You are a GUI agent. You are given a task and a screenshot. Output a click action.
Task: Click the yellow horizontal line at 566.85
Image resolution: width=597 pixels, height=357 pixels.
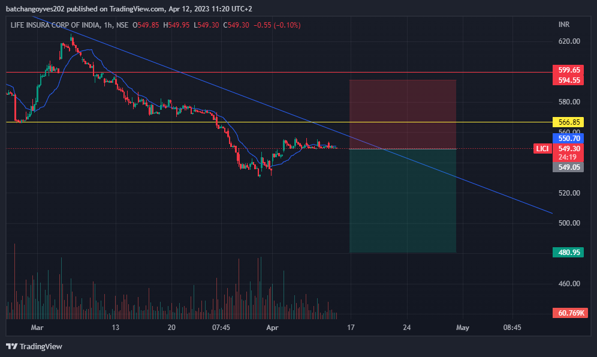click(279, 122)
